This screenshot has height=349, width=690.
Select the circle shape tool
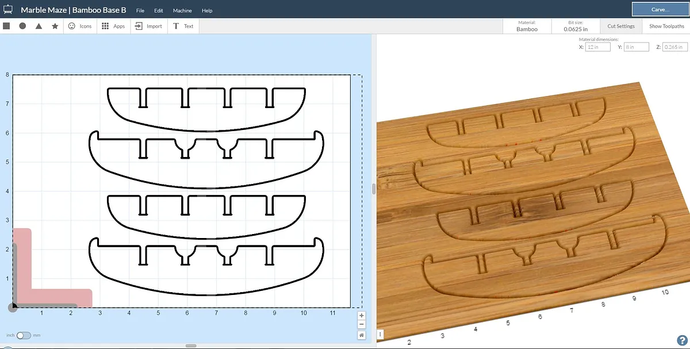[x=22, y=26]
